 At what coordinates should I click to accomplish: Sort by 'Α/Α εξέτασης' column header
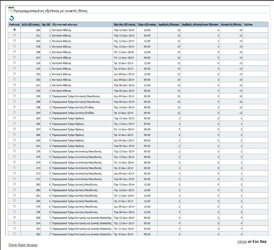31,25
